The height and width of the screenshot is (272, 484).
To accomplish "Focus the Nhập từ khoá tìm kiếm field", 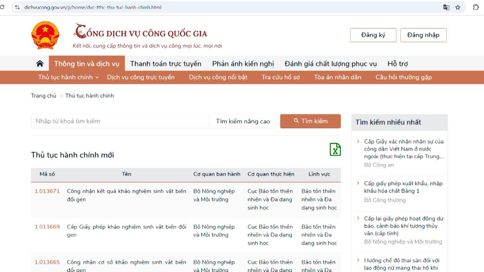I will 120,121.
